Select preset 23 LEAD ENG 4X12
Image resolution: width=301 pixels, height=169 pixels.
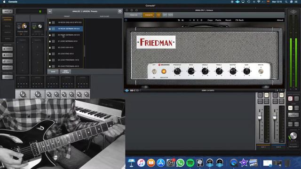click(66, 54)
